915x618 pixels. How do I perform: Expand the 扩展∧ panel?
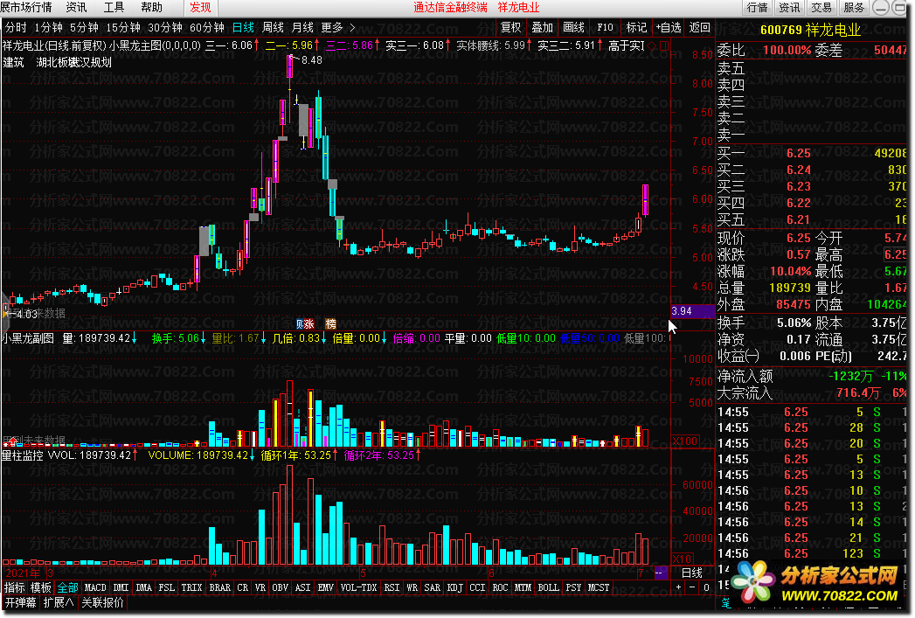tap(59, 602)
